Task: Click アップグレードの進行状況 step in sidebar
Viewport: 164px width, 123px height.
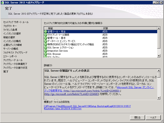Action: tap(15, 68)
